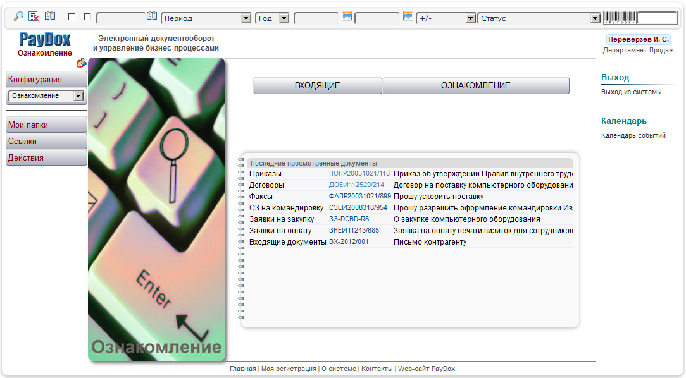
Task: Click the barcode input field
Action: pos(657,18)
